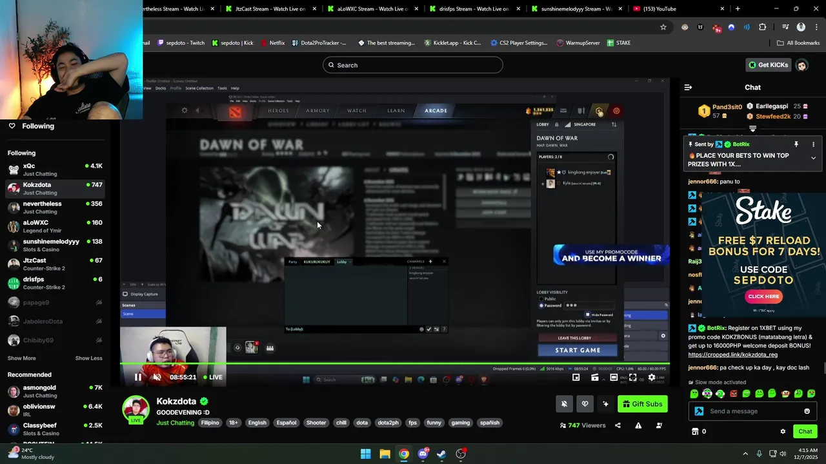Image resolution: width=826 pixels, height=464 pixels.
Task: Click the user icon next to report
Action: [659, 425]
